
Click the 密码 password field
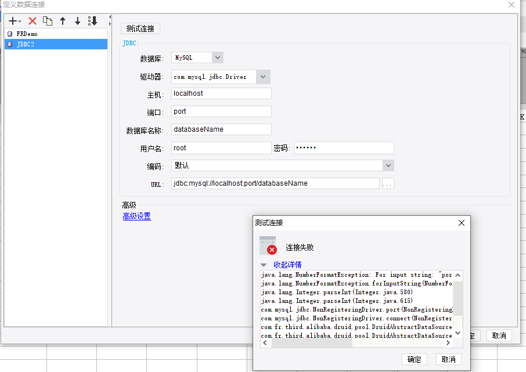point(344,148)
